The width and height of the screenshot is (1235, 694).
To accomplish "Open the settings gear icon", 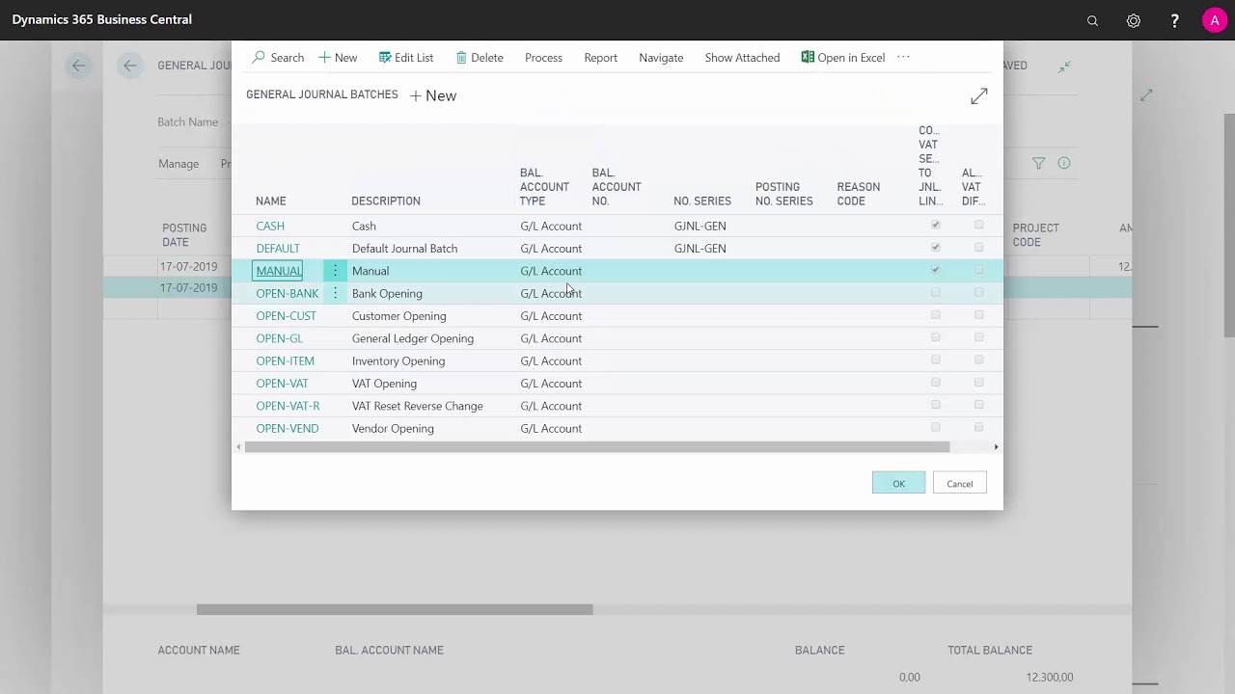I will pos(1134,20).
